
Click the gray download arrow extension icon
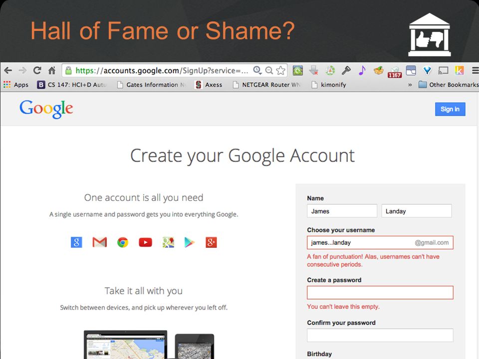click(313, 70)
